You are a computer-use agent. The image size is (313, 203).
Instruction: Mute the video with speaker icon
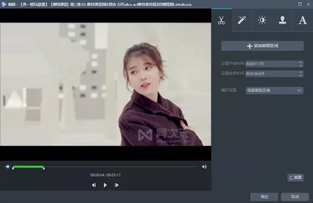[x=204, y=167]
